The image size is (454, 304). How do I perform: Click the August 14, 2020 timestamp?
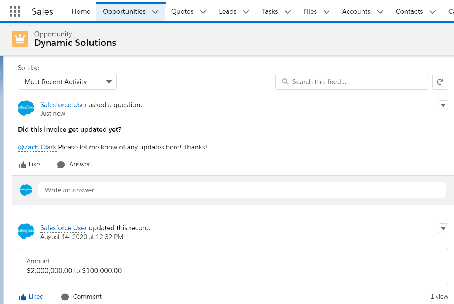[82, 237]
